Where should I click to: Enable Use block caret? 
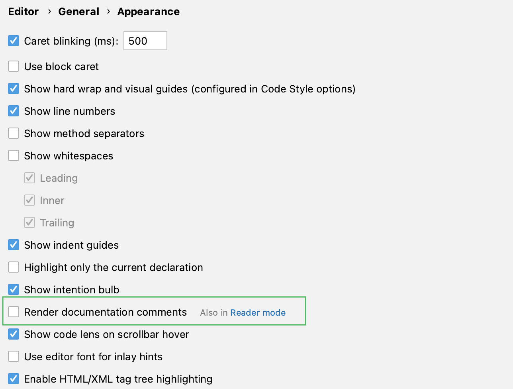(13, 66)
